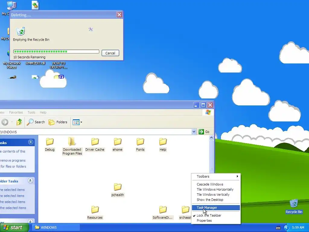
Task: Select My Network Places desktop icon
Action: (x=12, y=65)
